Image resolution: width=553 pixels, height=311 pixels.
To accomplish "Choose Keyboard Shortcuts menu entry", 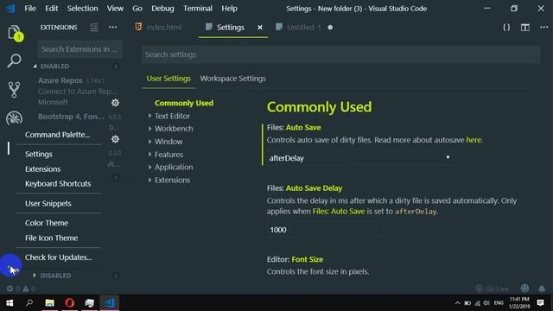I will (x=58, y=184).
